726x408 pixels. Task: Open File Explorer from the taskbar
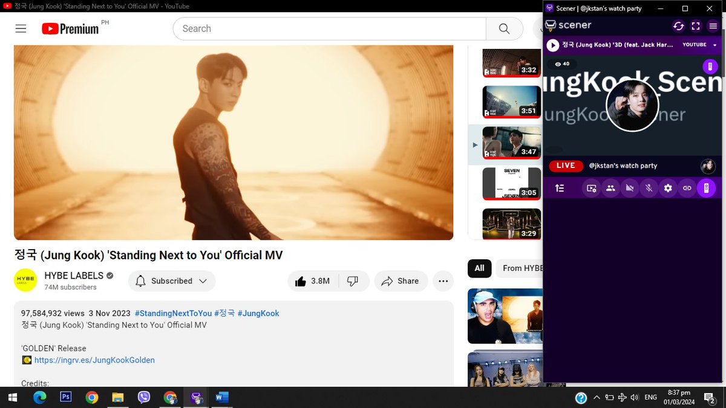pos(118,397)
